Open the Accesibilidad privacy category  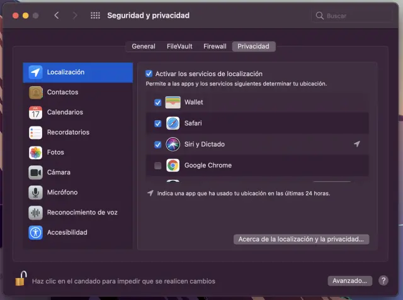tap(78, 233)
